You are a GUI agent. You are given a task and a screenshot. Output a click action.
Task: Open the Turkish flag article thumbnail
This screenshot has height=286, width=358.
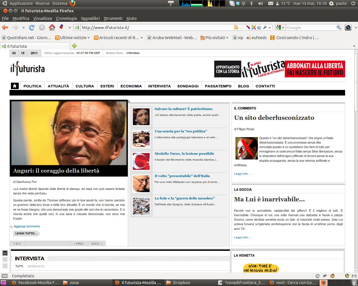(141, 161)
